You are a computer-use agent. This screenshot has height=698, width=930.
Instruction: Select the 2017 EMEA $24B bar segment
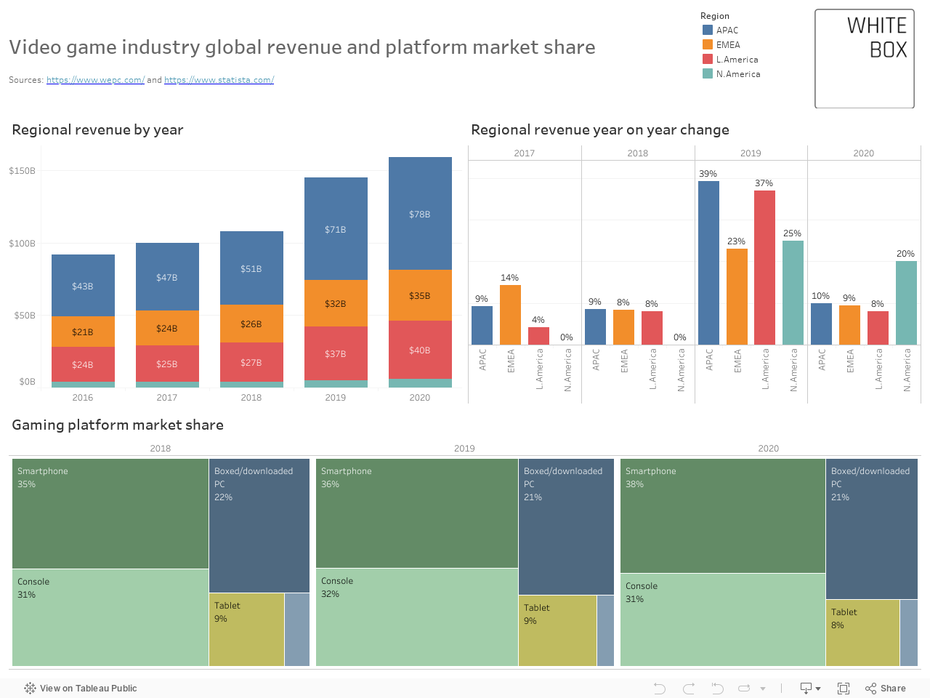[167, 328]
